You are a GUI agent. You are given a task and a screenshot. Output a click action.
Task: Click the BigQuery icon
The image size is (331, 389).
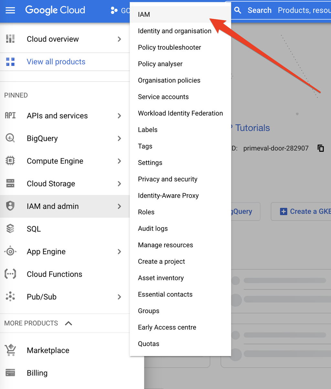(10, 138)
